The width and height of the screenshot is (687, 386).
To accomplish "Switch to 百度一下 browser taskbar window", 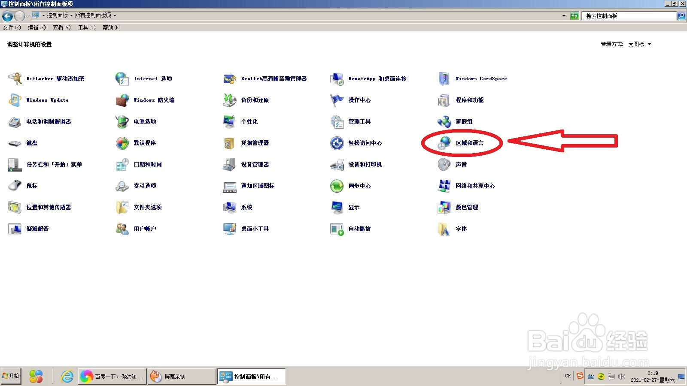I will [x=112, y=377].
